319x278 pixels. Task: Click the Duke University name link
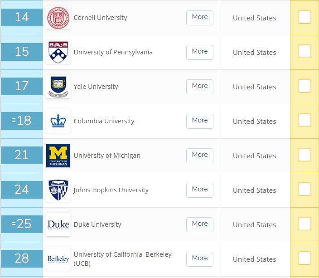pyautogui.click(x=97, y=224)
